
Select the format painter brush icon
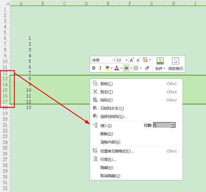[147, 68]
